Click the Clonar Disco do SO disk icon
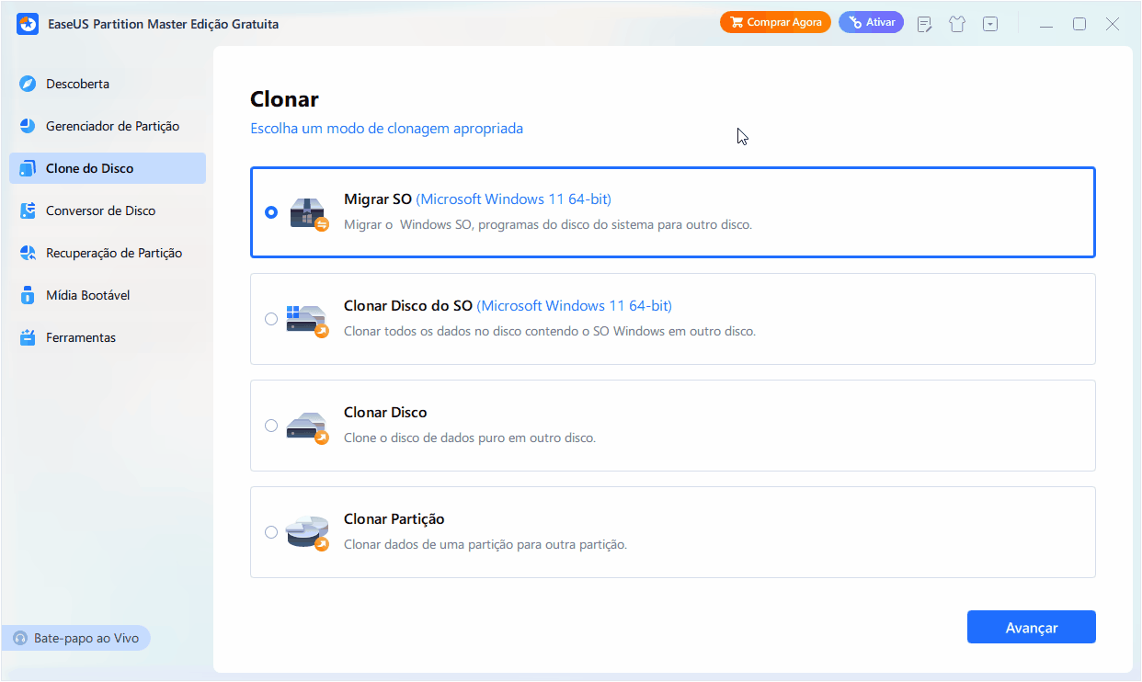The image size is (1142, 682). point(307,319)
